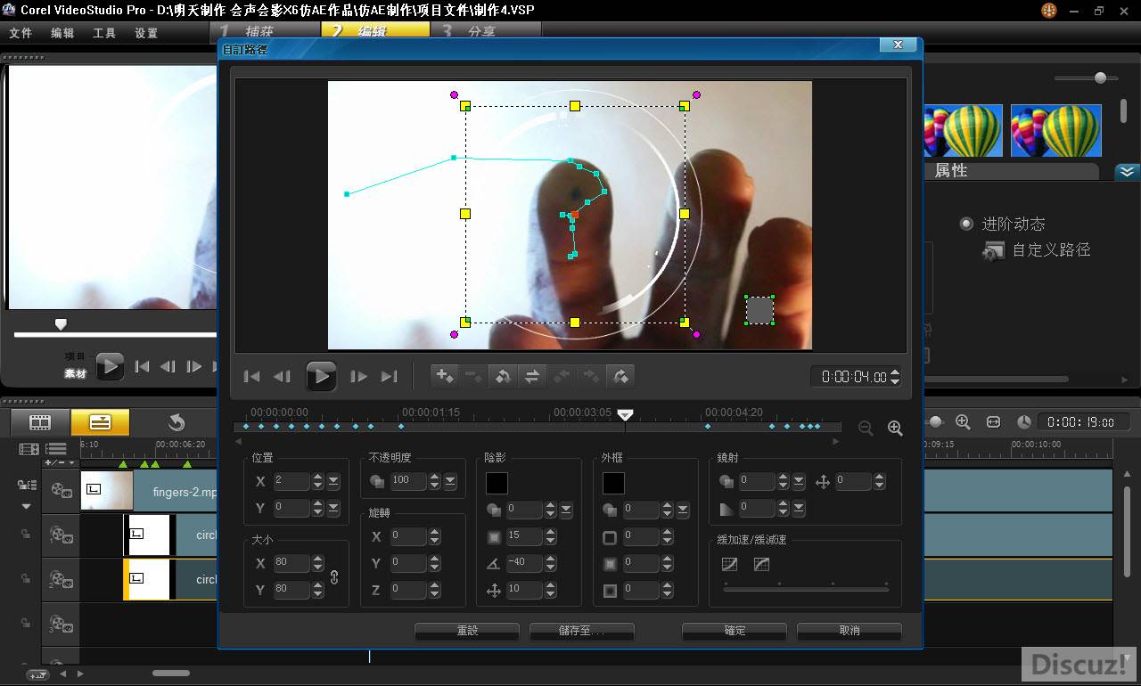Open the opacity (不透明度) dropdown
The height and width of the screenshot is (686, 1141).
[450, 480]
